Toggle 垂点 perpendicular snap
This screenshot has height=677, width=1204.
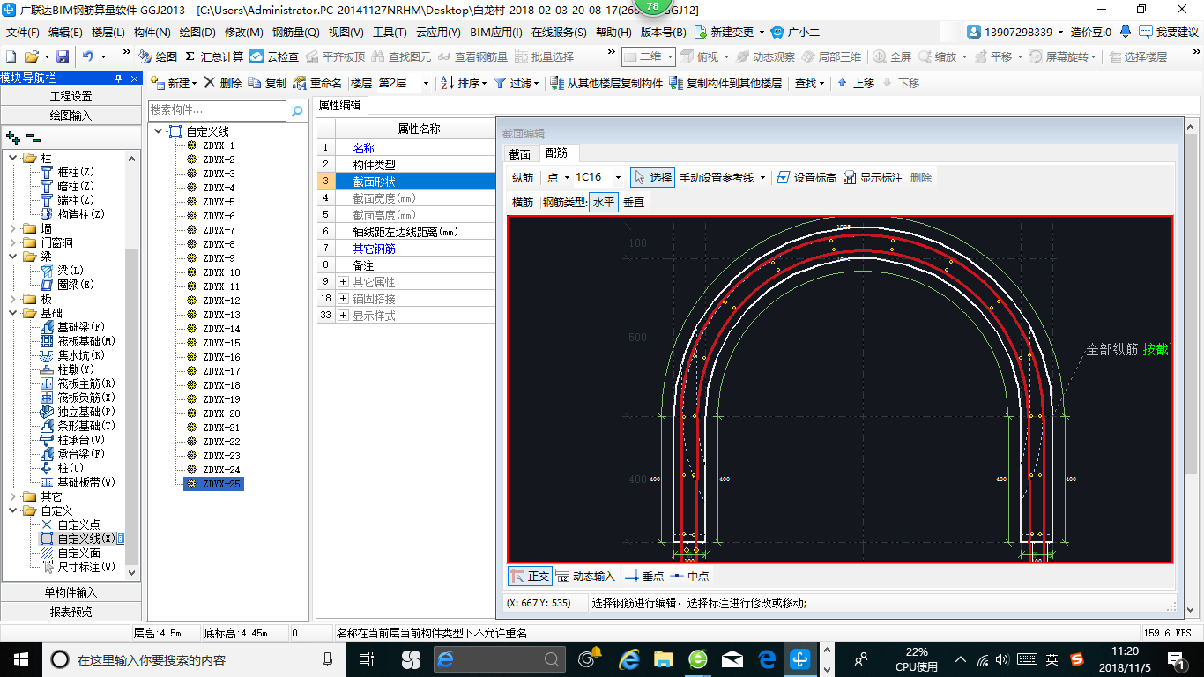644,576
